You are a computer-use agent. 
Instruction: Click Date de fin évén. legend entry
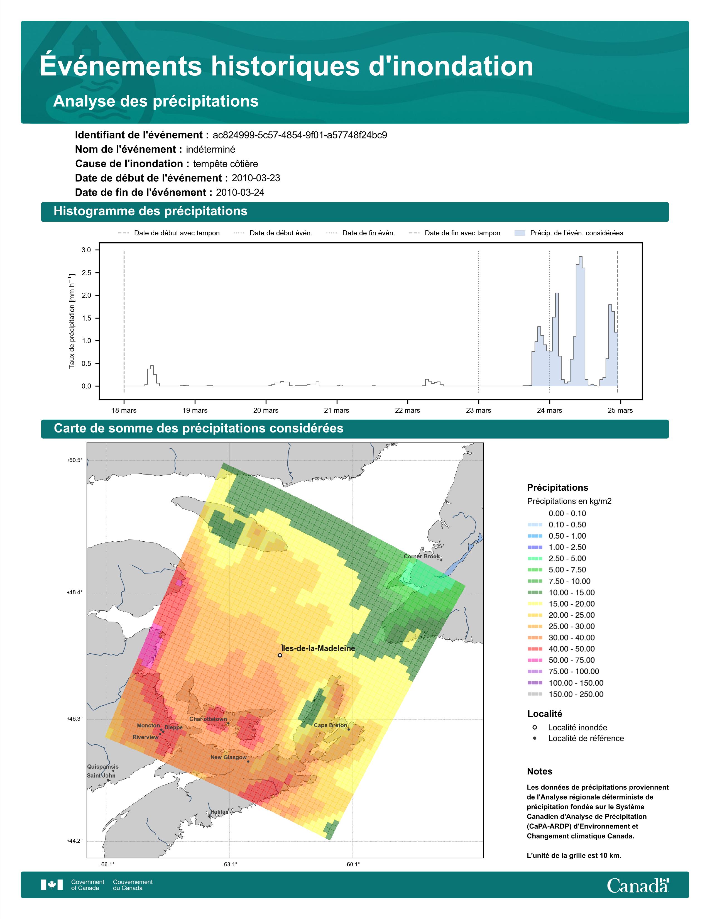click(x=361, y=233)
